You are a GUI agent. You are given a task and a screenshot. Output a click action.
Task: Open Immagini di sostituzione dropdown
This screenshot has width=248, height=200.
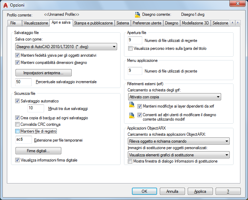(x=178, y=155)
